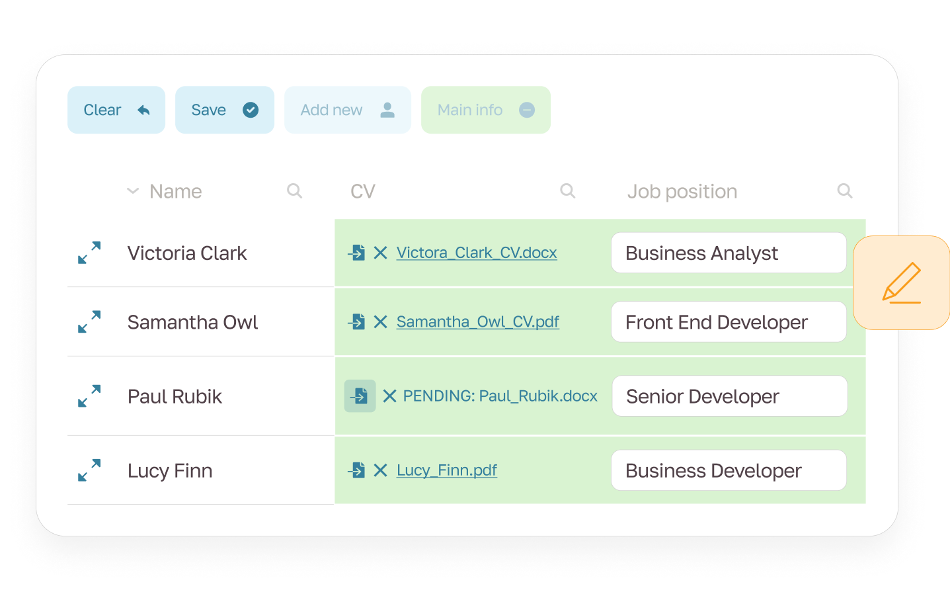Viewport: 950px width, 590px height.
Task: Search the Name column
Action: pos(295,191)
